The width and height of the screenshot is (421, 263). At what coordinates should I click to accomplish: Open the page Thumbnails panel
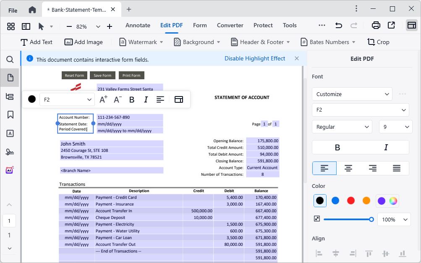(10, 78)
